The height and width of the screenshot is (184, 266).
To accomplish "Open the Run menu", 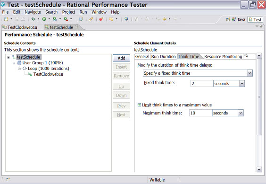I will tap(83, 12).
